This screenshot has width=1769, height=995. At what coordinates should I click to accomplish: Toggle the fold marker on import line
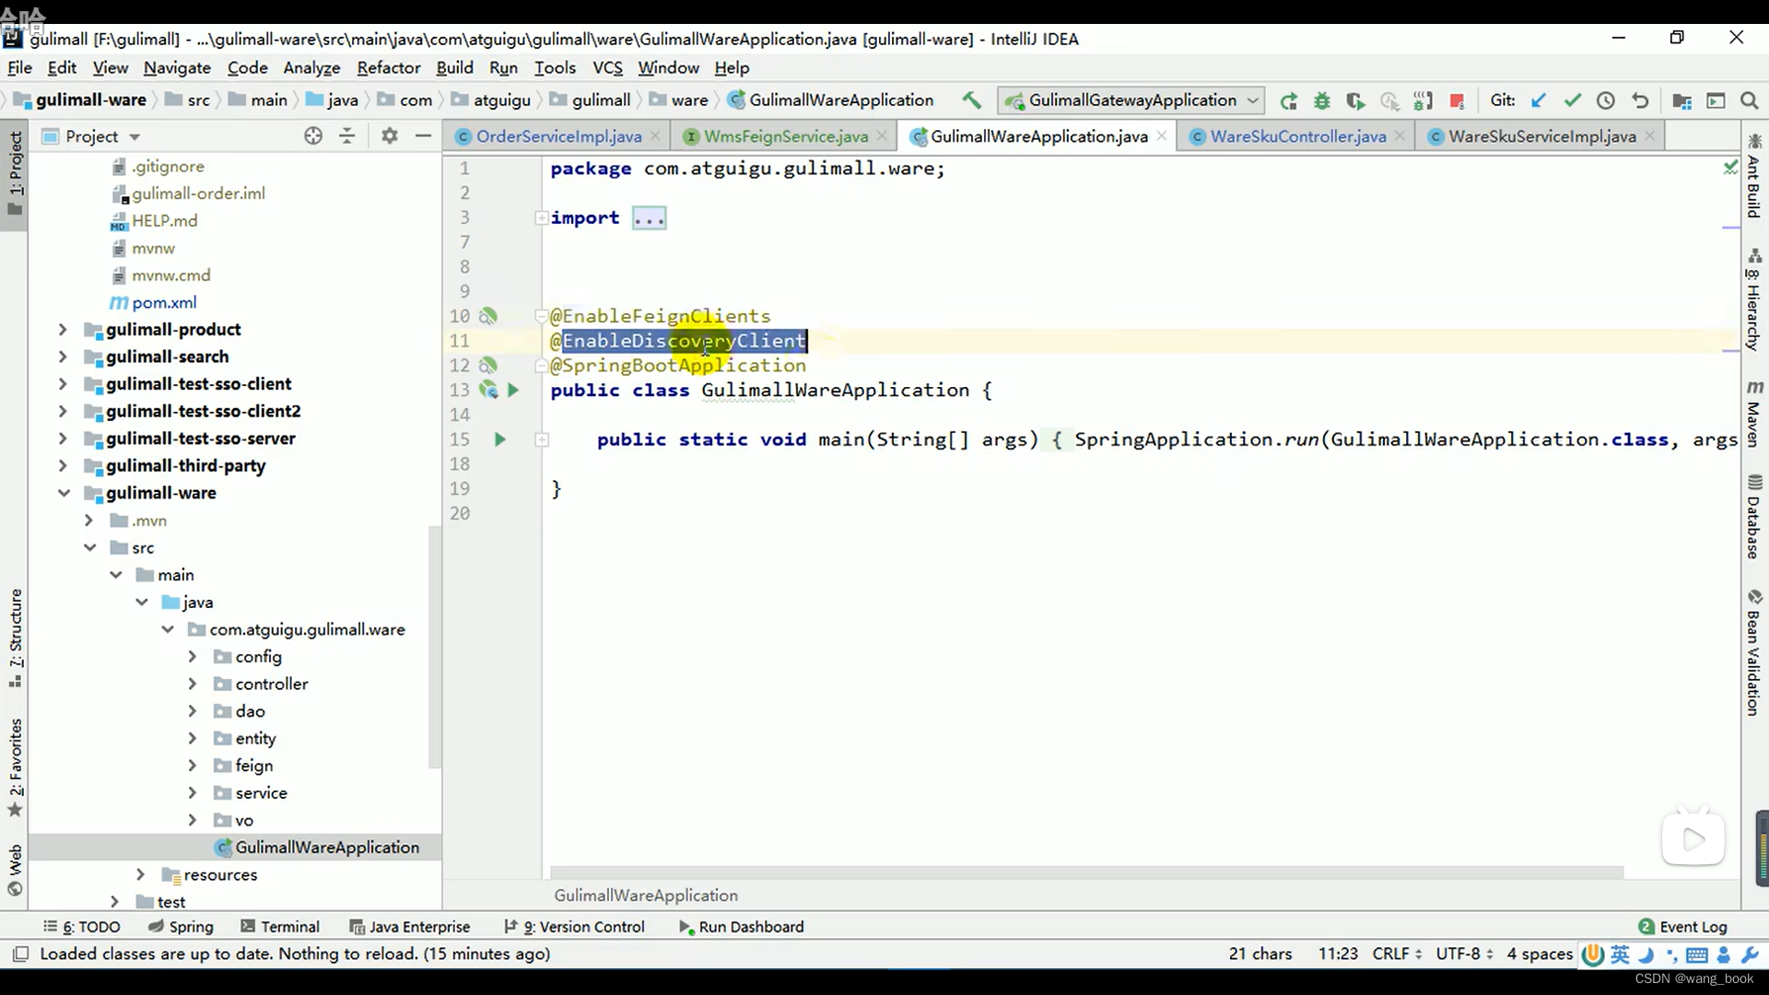pos(542,218)
